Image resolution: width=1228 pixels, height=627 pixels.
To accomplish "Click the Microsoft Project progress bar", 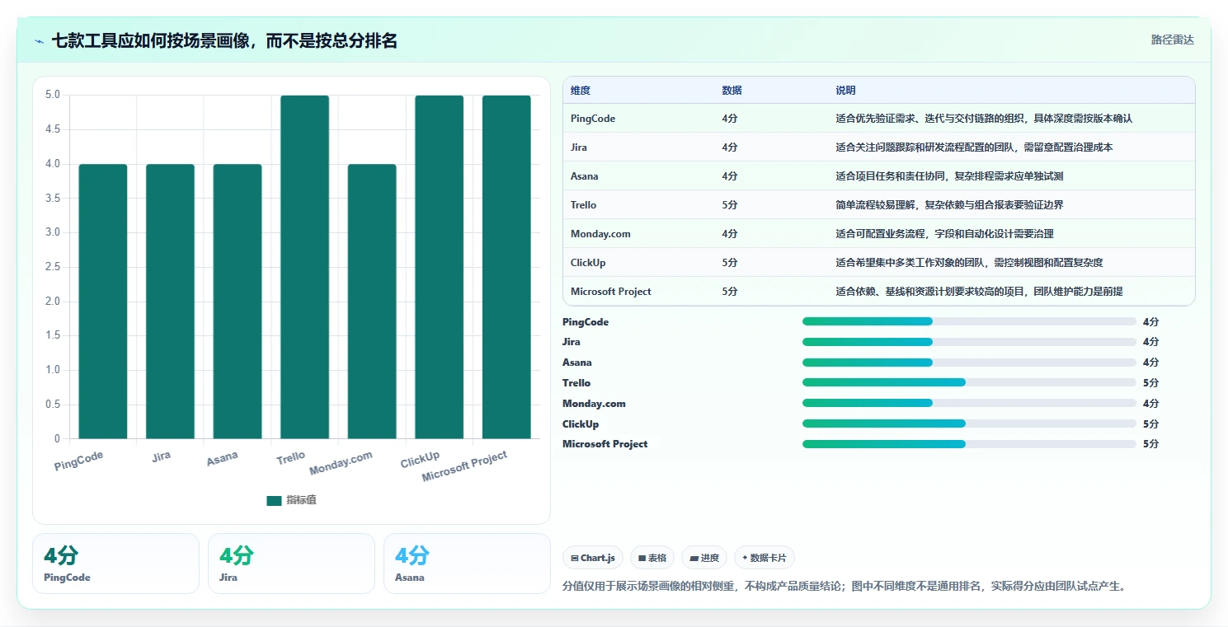I will [x=969, y=444].
